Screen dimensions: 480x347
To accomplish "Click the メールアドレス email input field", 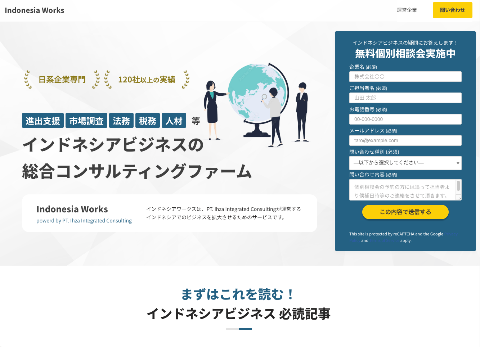I will [405, 140].
